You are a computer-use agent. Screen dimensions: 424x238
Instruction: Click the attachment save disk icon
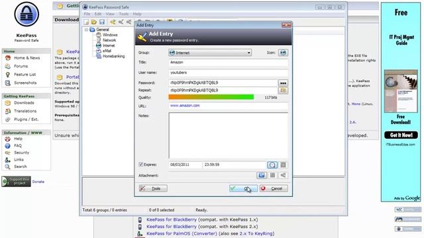[x=262, y=175]
